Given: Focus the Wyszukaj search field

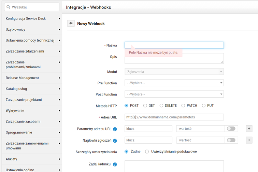Looking at the screenshot, I should coord(32,7).
